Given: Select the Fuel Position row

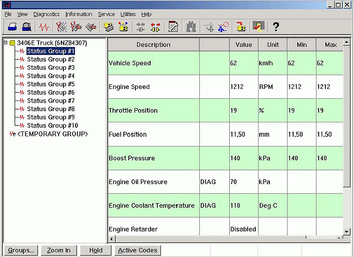Looking at the screenshot, I should click(x=226, y=135).
